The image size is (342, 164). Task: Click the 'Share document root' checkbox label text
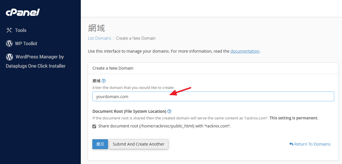click(x=165, y=126)
